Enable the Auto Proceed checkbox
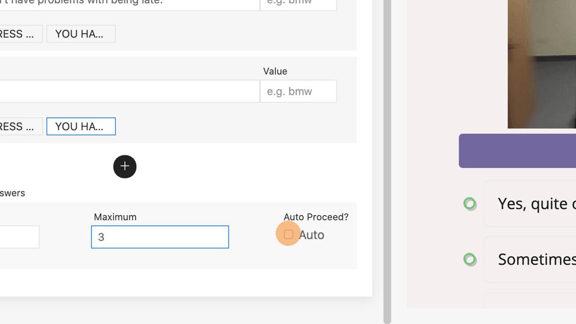The width and height of the screenshot is (576, 324). pos(289,235)
